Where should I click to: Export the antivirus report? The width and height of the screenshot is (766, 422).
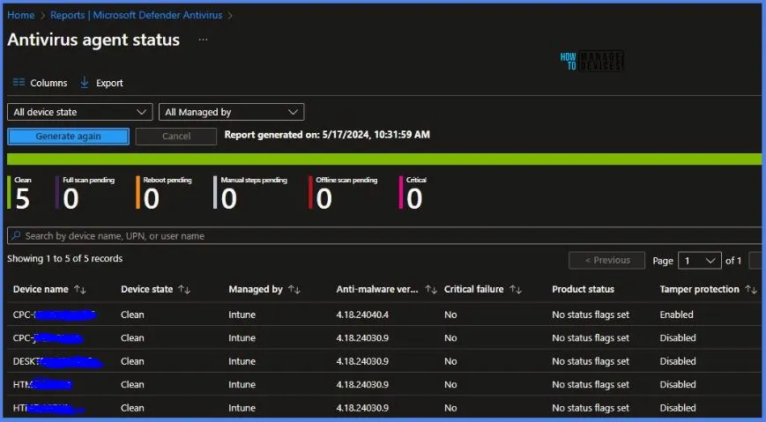point(101,83)
